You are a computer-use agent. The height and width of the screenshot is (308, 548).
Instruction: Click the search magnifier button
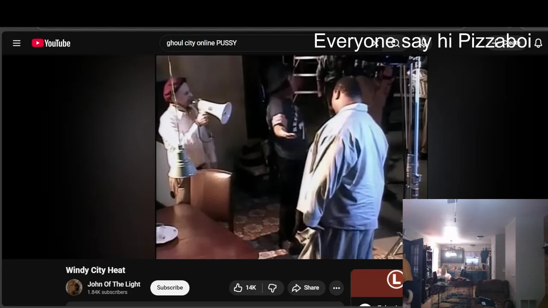pyautogui.click(x=395, y=43)
